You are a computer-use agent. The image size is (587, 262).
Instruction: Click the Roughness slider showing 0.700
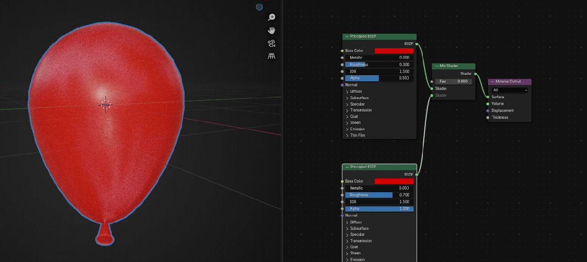[379, 195]
